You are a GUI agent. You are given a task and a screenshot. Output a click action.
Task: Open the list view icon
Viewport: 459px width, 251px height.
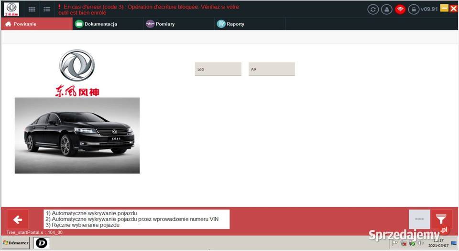[47, 10]
